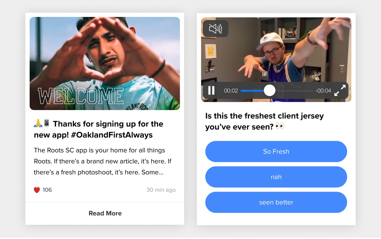
Task: Click the elapsed time 00:02 label
Action: [x=231, y=91]
